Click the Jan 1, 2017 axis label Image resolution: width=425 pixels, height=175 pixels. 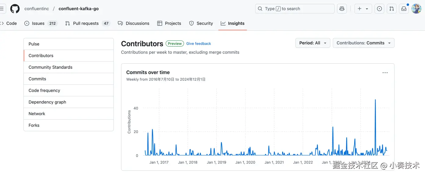[159, 162]
